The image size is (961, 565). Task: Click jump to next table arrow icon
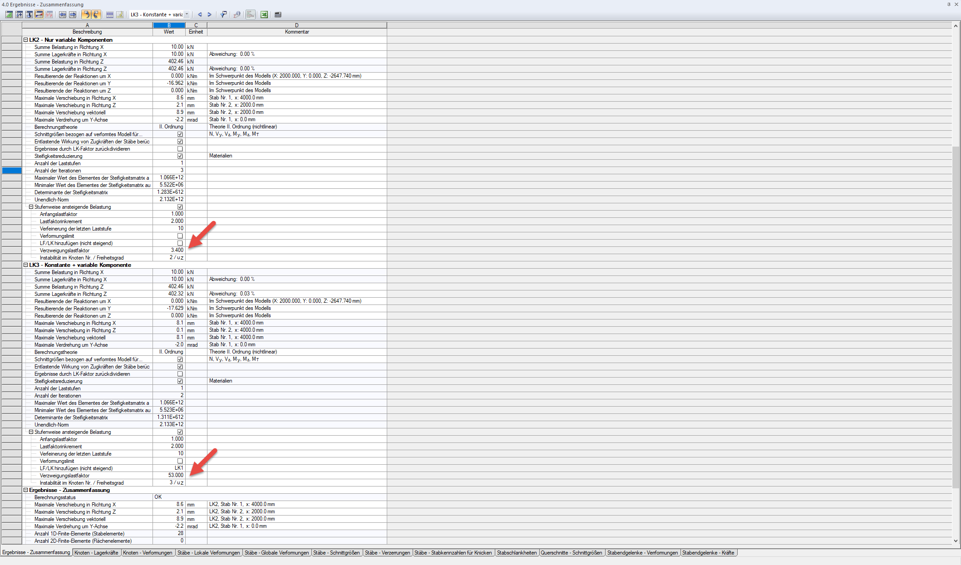click(73, 15)
